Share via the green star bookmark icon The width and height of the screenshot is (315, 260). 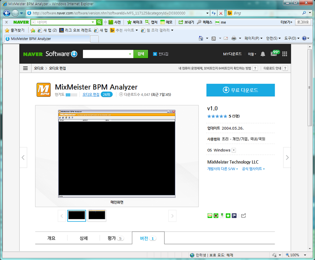[x=228, y=216]
